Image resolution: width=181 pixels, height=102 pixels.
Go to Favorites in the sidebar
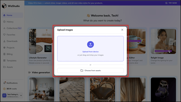tap(12, 35)
